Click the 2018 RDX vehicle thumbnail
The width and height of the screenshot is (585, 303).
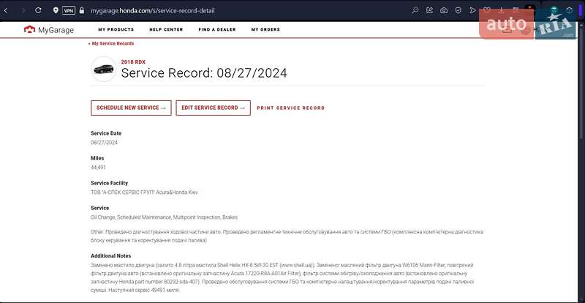(x=103, y=69)
